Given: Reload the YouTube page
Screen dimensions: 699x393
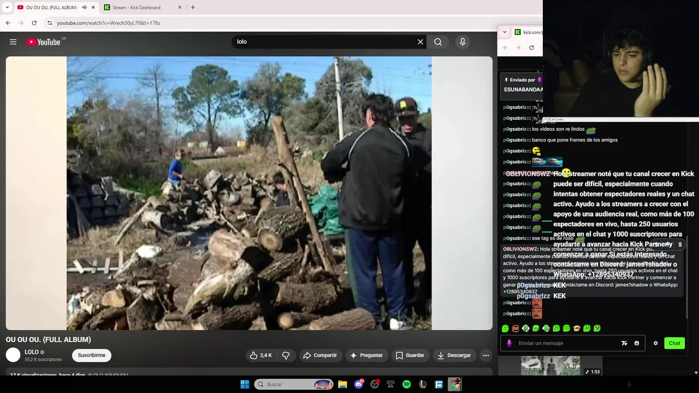Looking at the screenshot, I should (34, 23).
